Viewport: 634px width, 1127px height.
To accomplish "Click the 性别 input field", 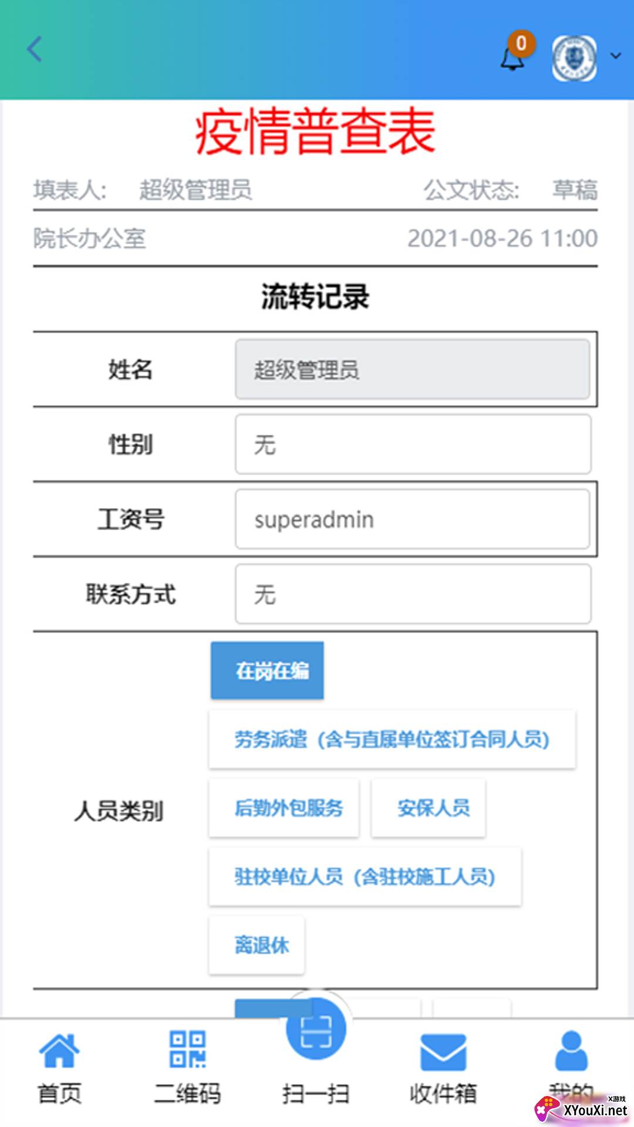I will (x=413, y=444).
